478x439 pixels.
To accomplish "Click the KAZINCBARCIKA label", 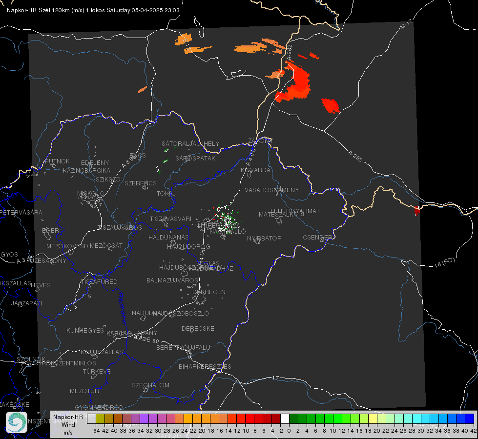I will pos(86,170).
